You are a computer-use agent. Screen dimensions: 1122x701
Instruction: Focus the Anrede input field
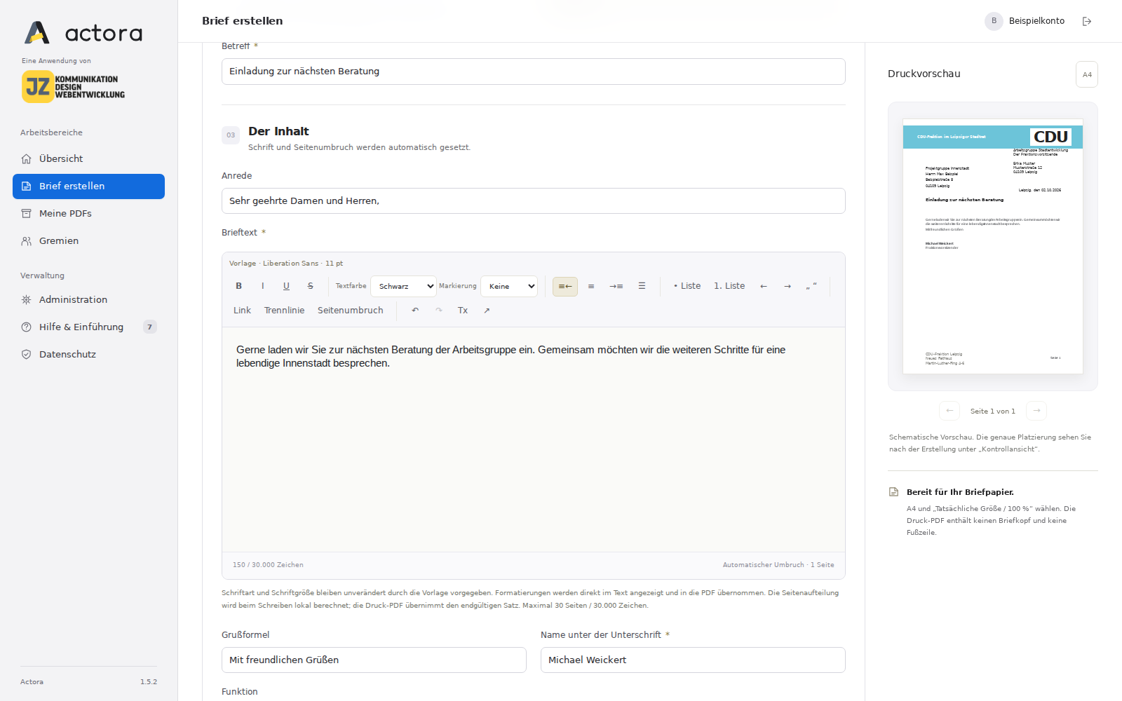534,200
